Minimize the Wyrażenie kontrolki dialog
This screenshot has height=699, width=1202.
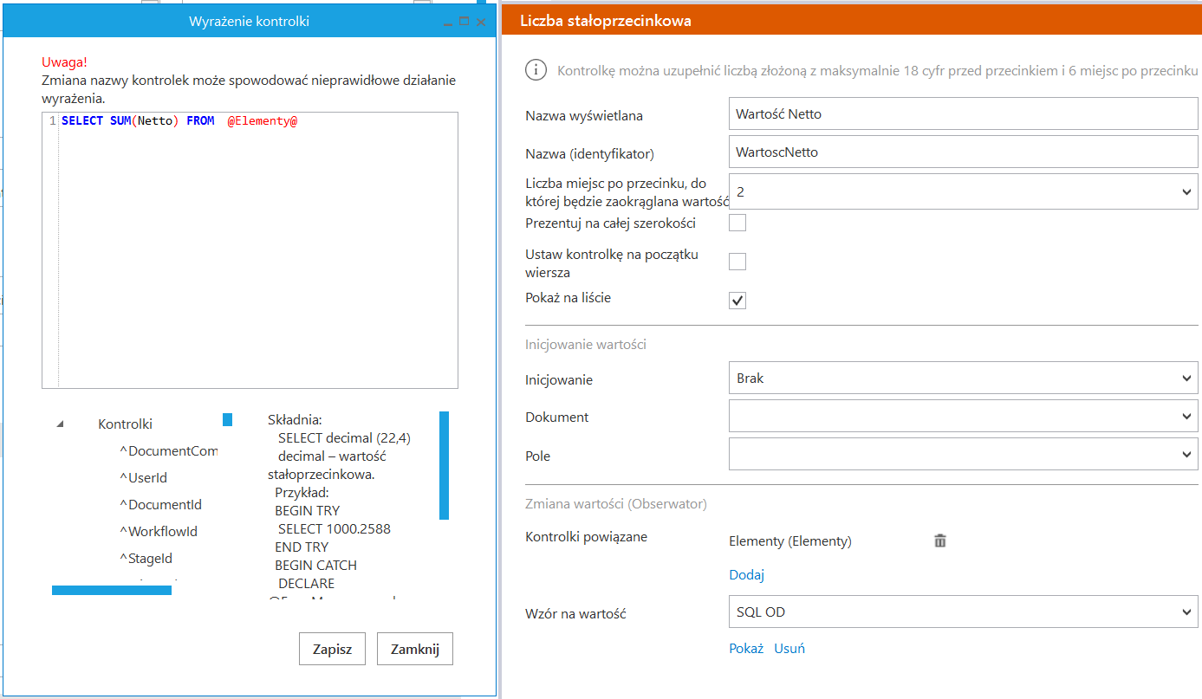point(446,22)
